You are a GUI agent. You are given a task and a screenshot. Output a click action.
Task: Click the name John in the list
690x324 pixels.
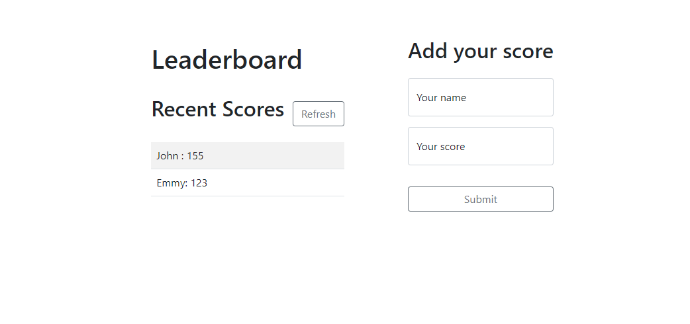point(168,155)
